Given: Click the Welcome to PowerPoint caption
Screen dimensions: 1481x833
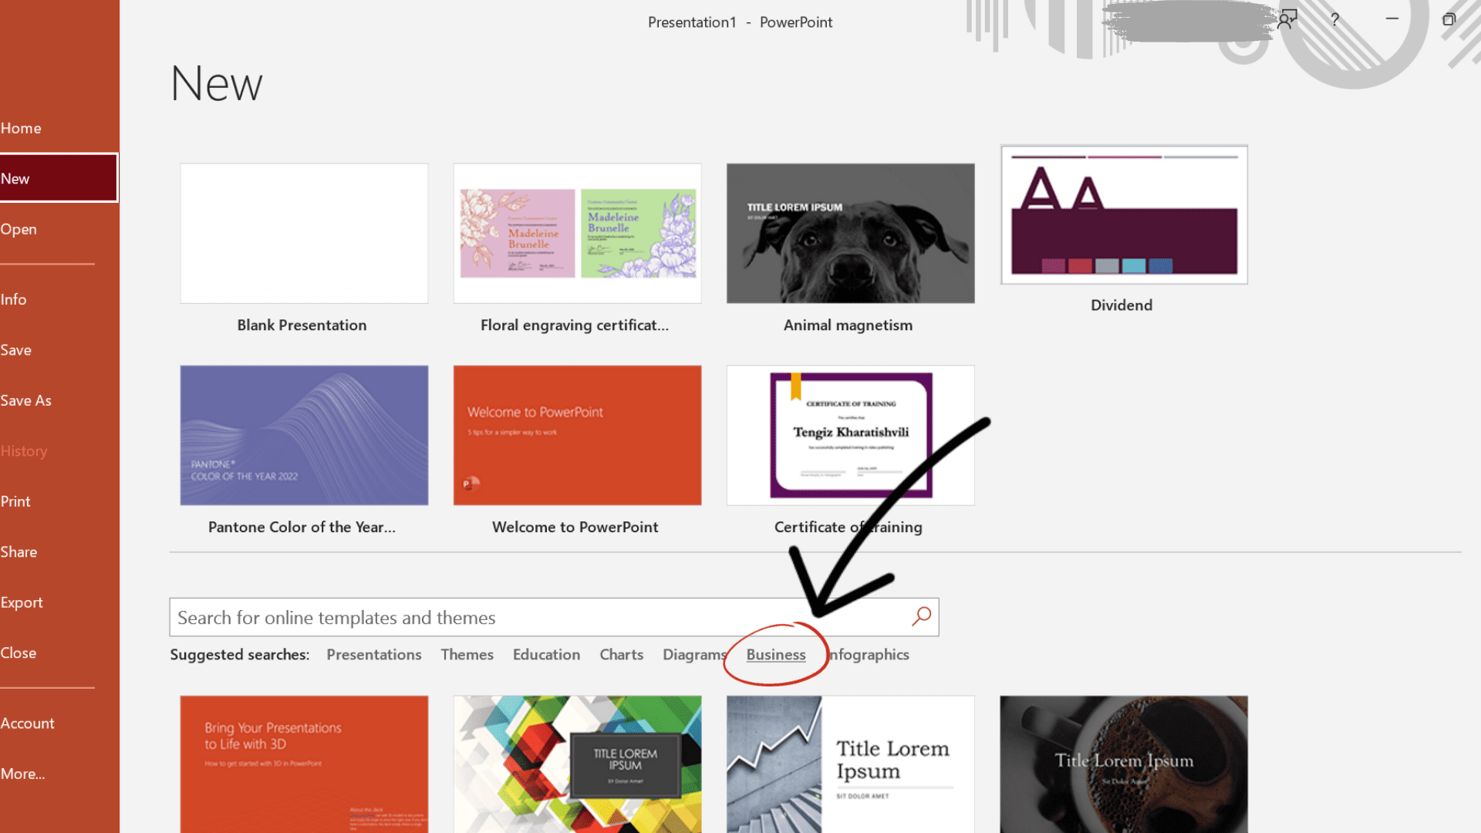Looking at the screenshot, I should (575, 527).
